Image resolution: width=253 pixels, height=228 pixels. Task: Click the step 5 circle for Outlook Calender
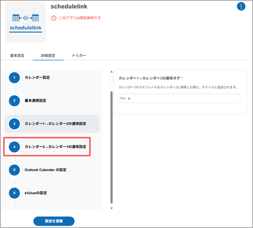(x=14, y=170)
